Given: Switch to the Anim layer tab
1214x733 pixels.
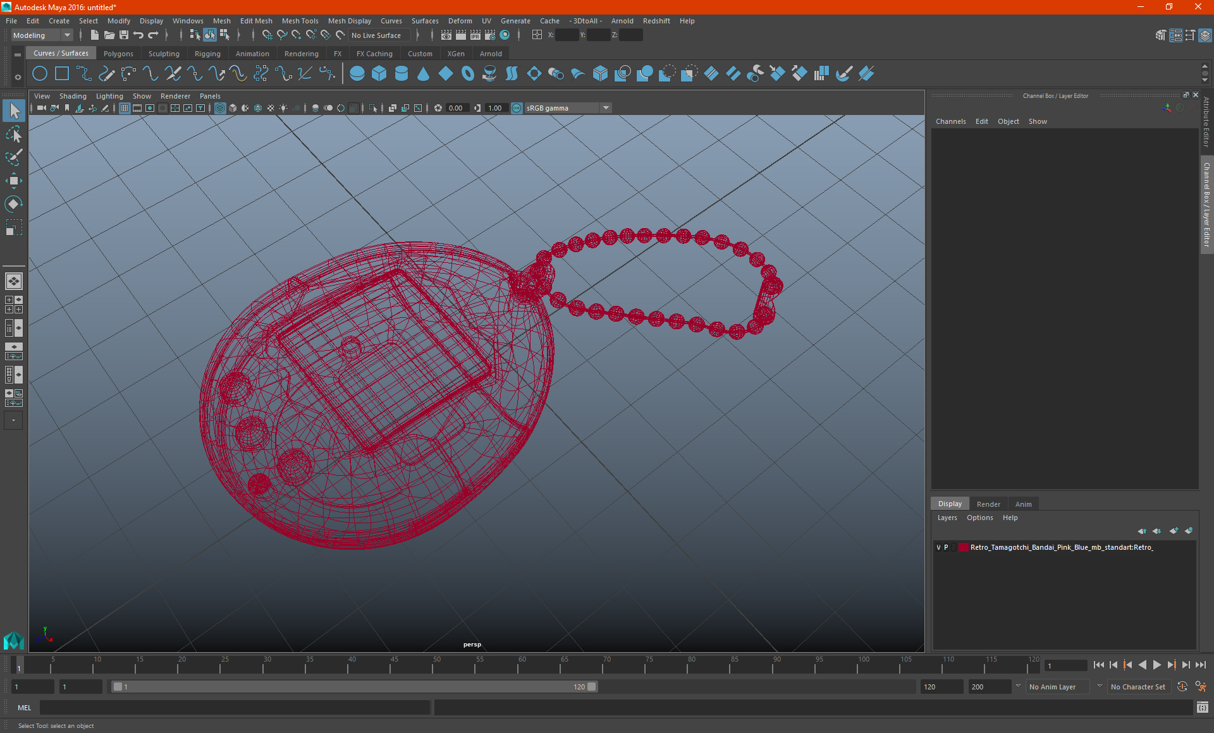Looking at the screenshot, I should point(1023,504).
